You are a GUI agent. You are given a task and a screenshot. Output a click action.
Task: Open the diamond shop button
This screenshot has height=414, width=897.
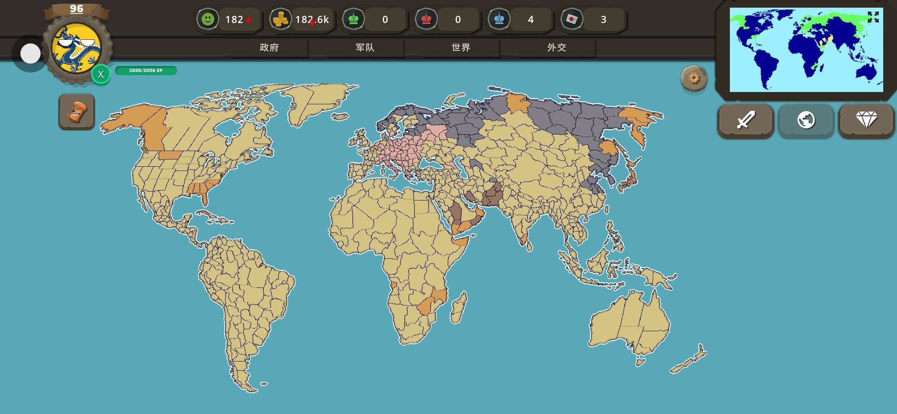click(x=866, y=120)
